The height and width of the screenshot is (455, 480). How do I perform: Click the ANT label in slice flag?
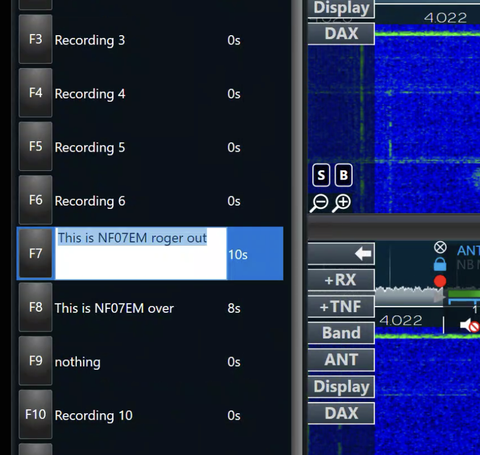[x=468, y=251]
